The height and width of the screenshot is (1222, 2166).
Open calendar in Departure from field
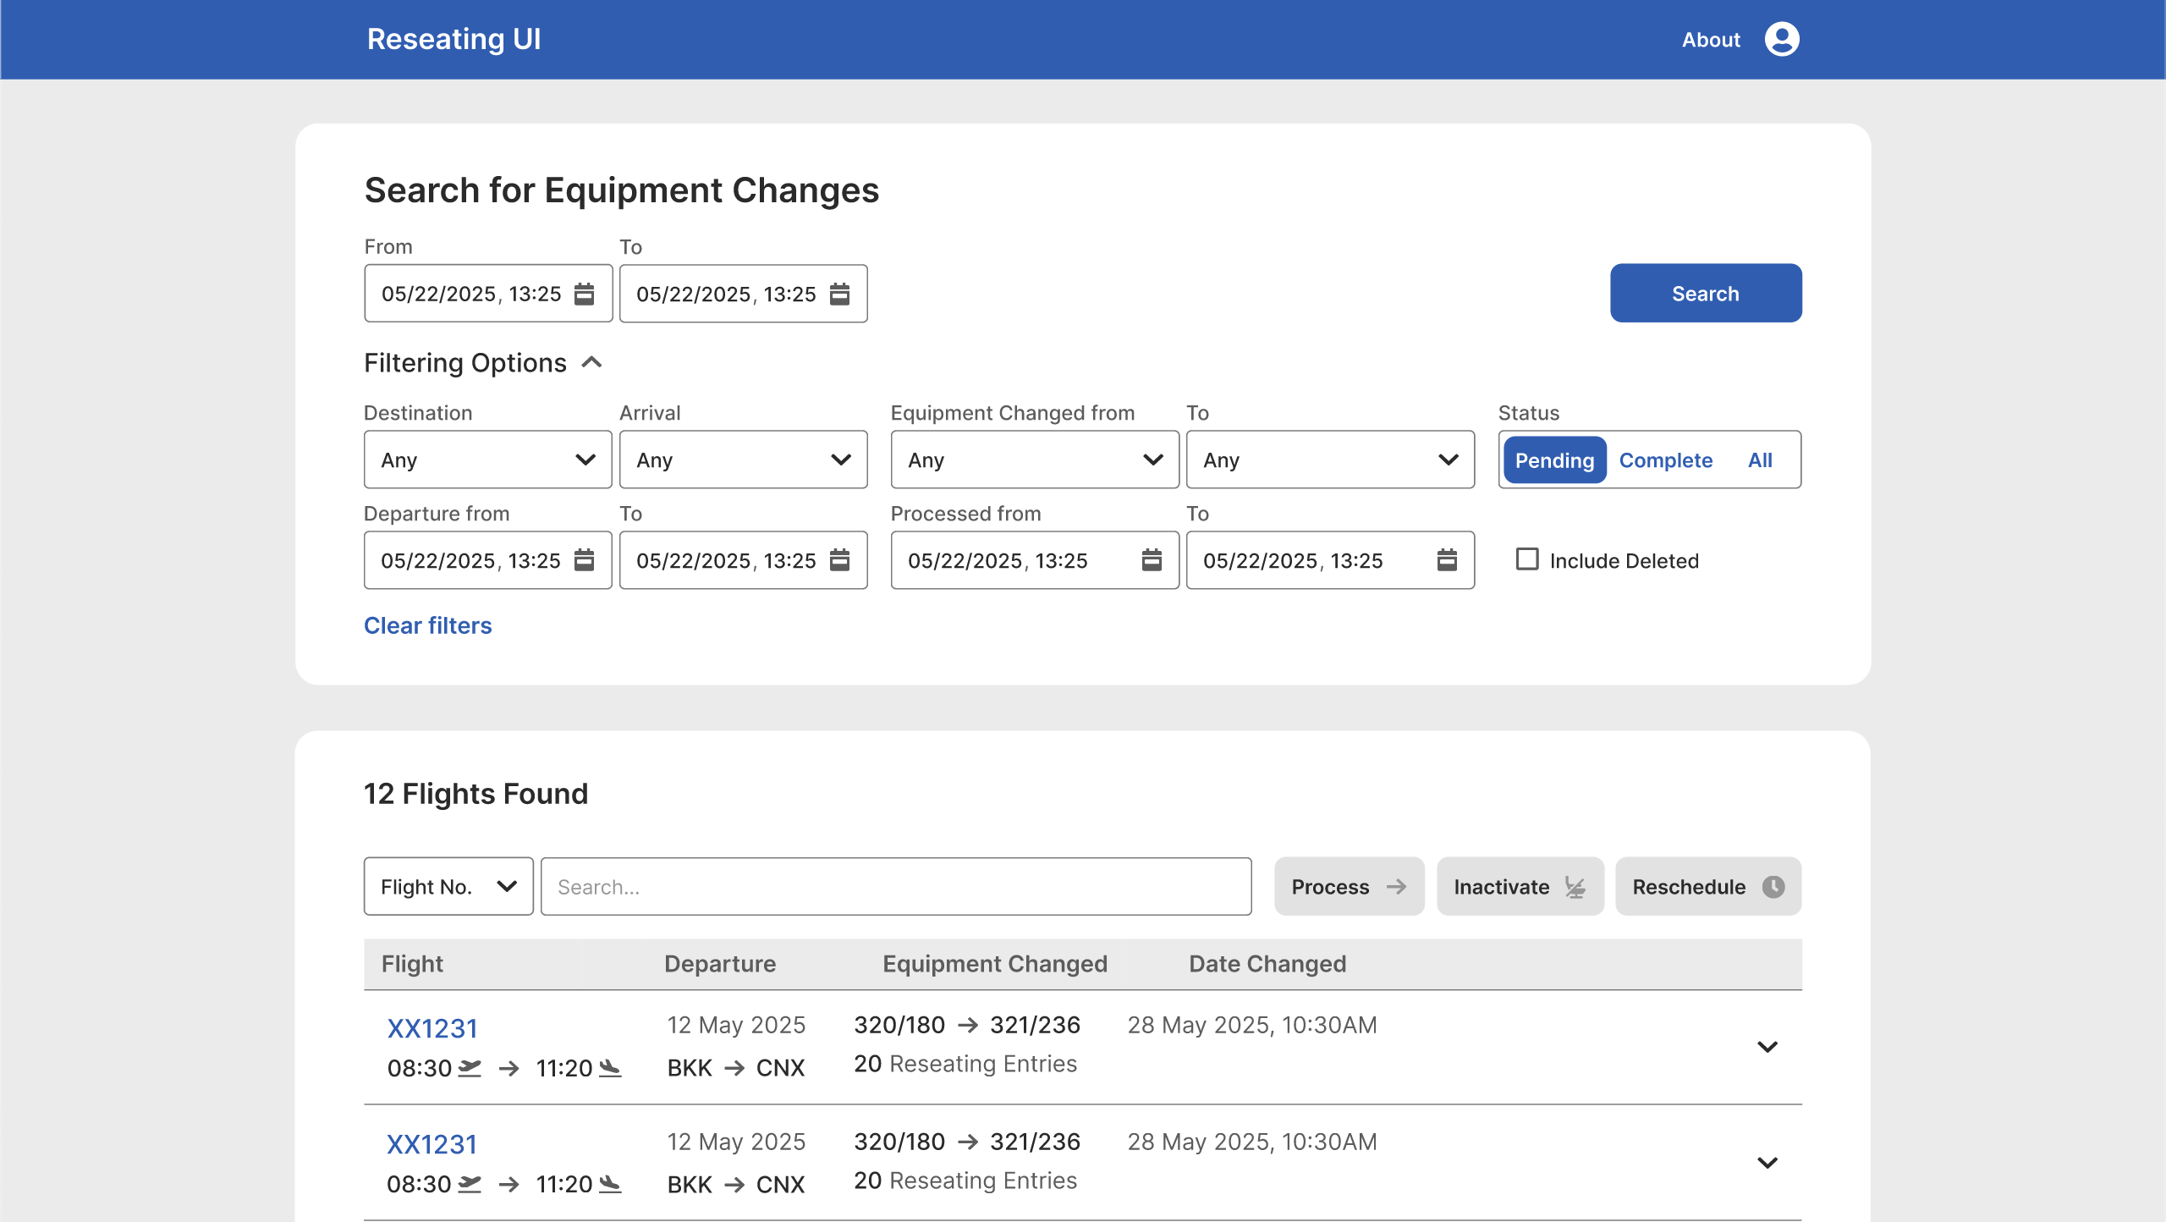[x=584, y=560]
